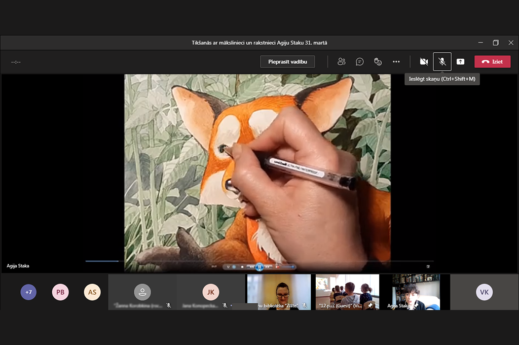
Task: Click the Pieprasīt vadību button
Action: (x=287, y=61)
